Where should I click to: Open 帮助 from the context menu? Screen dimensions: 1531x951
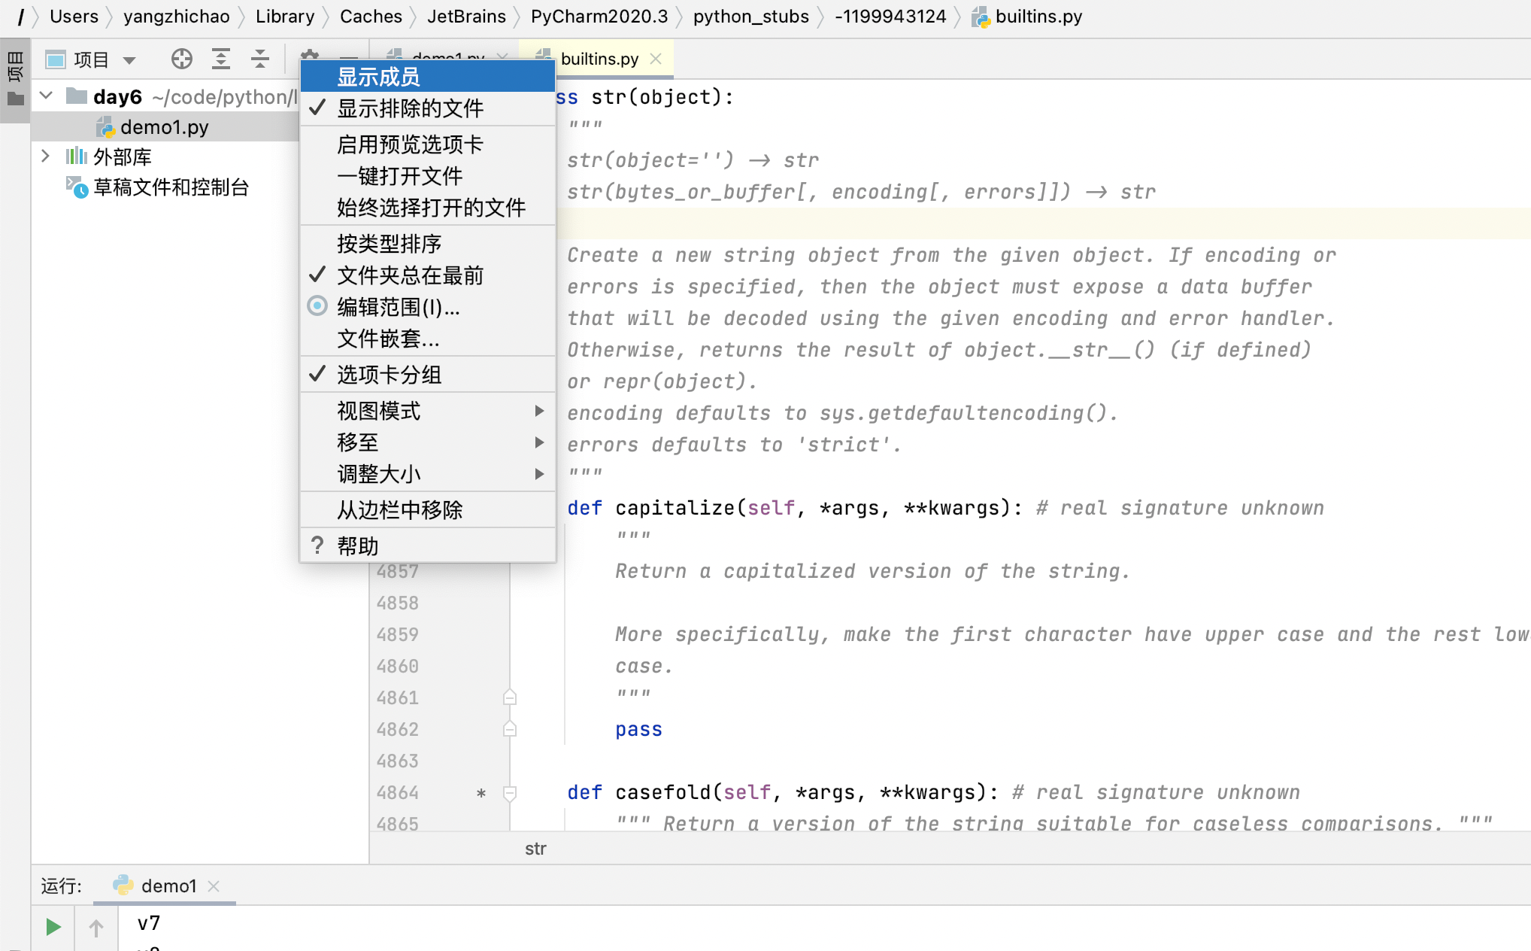428,546
